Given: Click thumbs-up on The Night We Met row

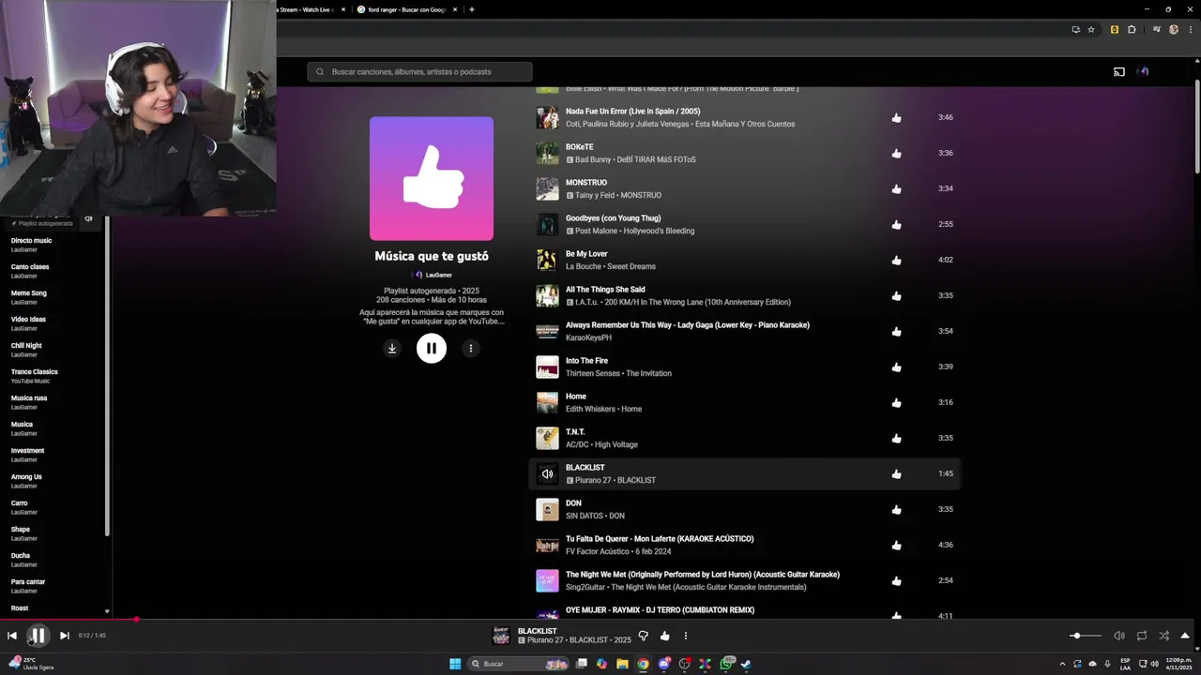Looking at the screenshot, I should click(x=896, y=580).
